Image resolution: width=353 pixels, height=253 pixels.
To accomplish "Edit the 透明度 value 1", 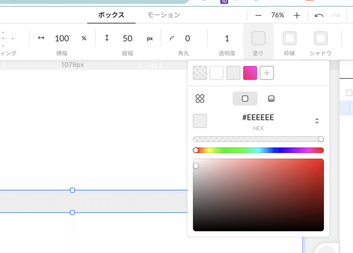I will pyautogui.click(x=227, y=38).
